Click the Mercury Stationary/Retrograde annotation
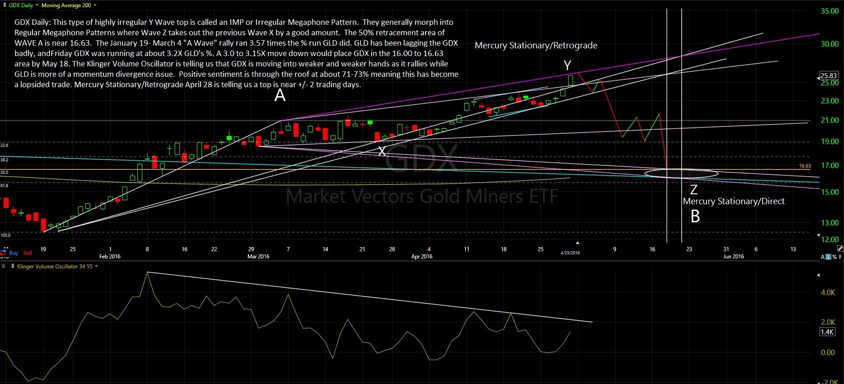 [x=536, y=46]
